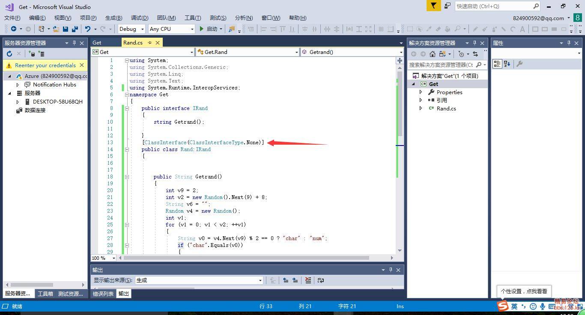The image size is (585, 315).
Task: Click the Home icon in Solution Explorer
Action: tap(433, 54)
